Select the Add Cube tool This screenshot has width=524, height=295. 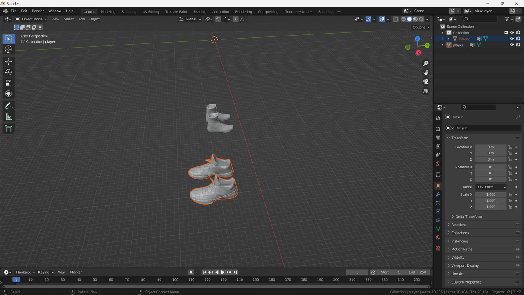point(9,129)
